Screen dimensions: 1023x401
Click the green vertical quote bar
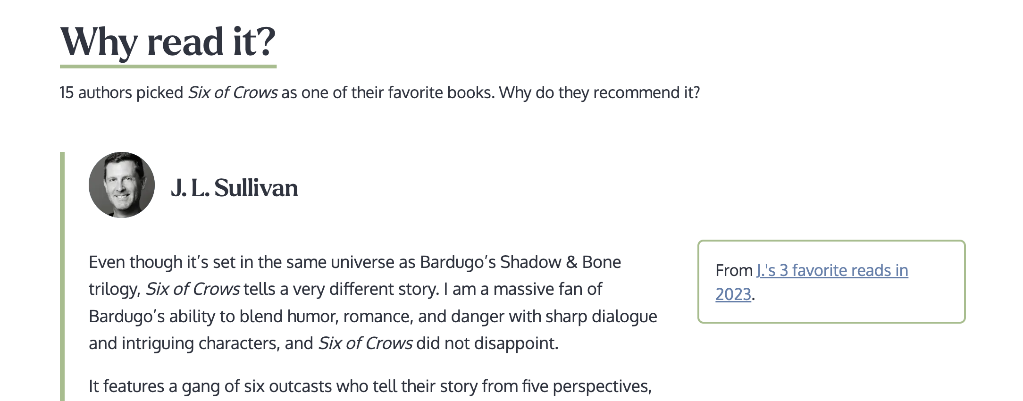pos(62,276)
